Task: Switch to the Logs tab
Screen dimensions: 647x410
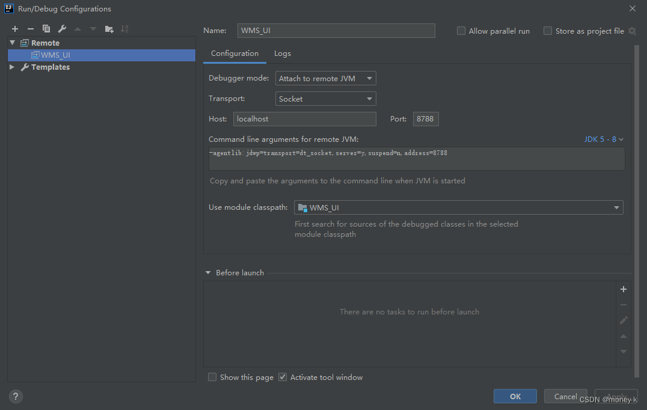Action: click(x=282, y=53)
